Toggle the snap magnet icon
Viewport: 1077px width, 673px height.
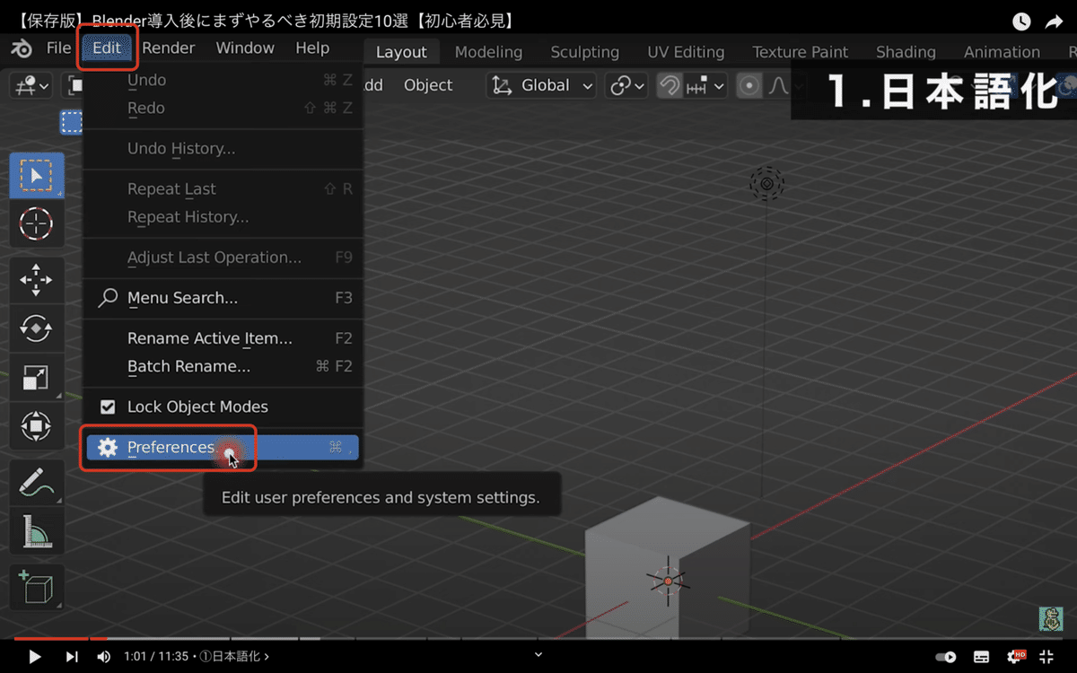[670, 85]
